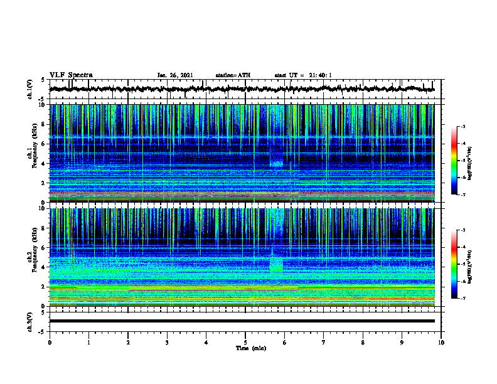Viewport: 497px width, 384px height.
Task: Click the ch.2 color scale log(PSD) units label
Action: pyautogui.click(x=470, y=267)
